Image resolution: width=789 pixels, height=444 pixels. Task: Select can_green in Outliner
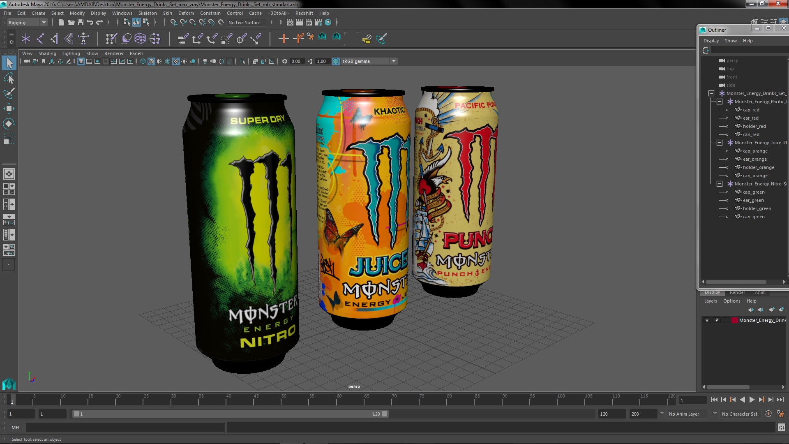pyautogui.click(x=754, y=217)
